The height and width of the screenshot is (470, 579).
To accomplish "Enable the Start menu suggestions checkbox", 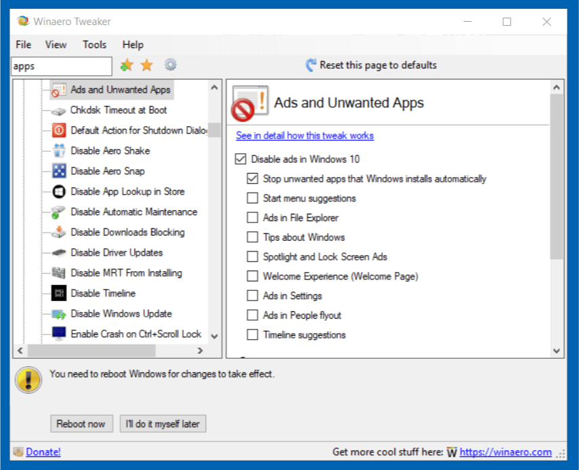I will [253, 199].
